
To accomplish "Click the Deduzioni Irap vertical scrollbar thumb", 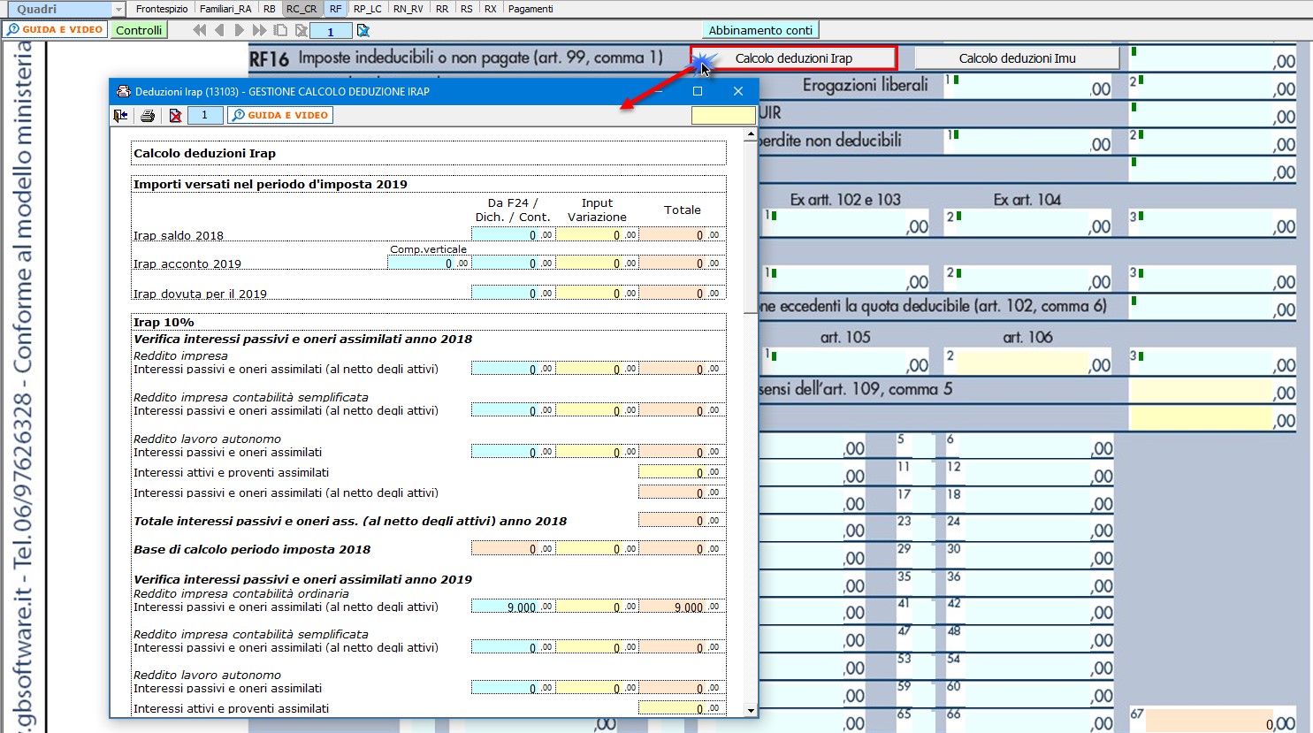I will coord(751,227).
